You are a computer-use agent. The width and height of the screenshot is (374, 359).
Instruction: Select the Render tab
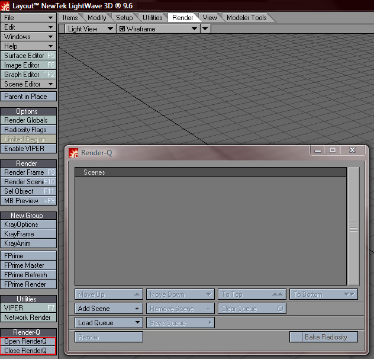pyautogui.click(x=183, y=18)
